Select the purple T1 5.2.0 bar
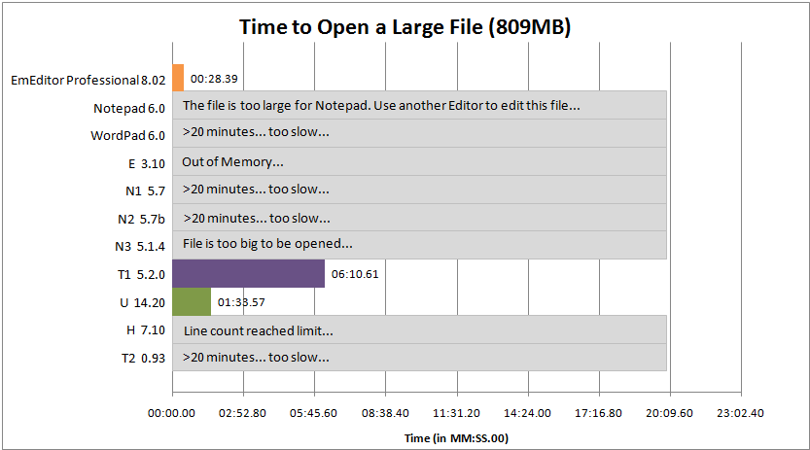This screenshot has width=810, height=450. [249, 273]
